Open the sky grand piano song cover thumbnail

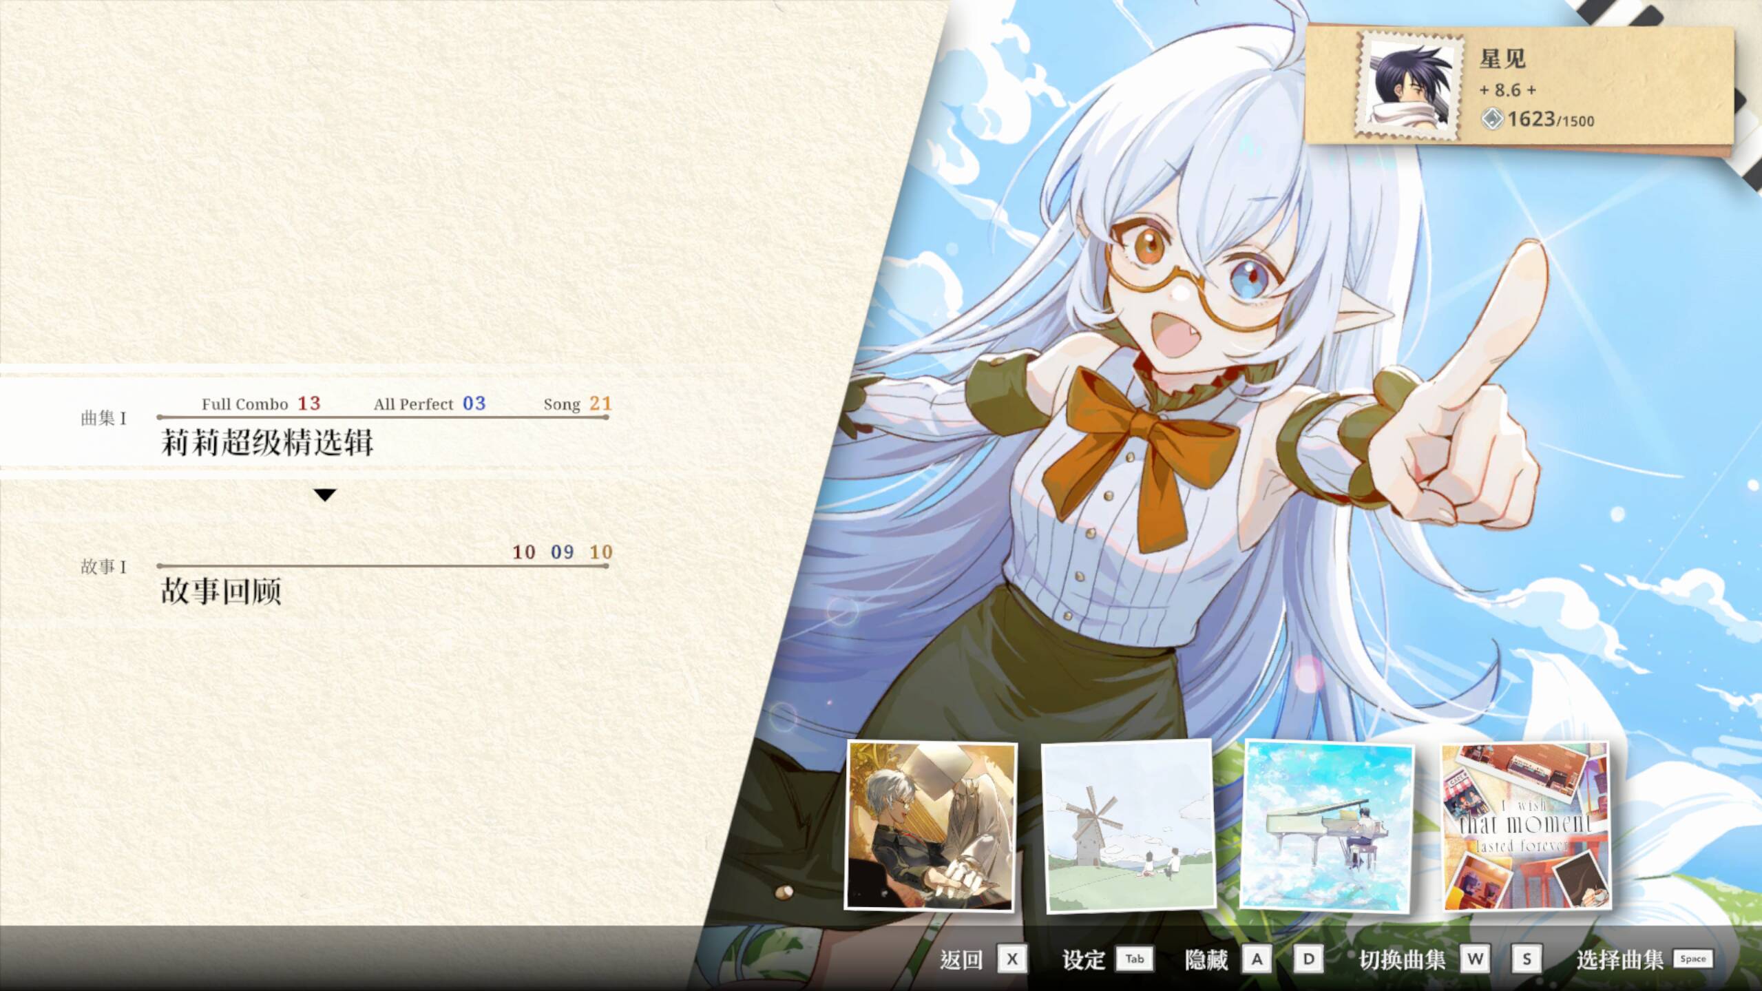point(1326,825)
